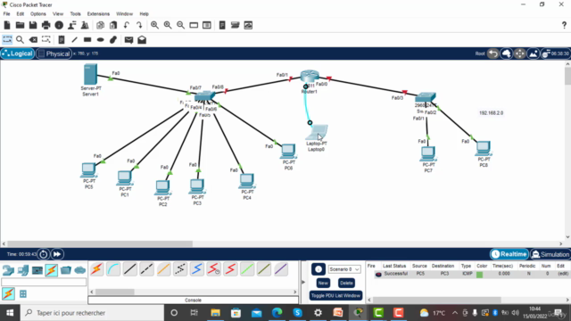571x321 pixels.
Task: Click the New scenario button
Action: (323, 283)
